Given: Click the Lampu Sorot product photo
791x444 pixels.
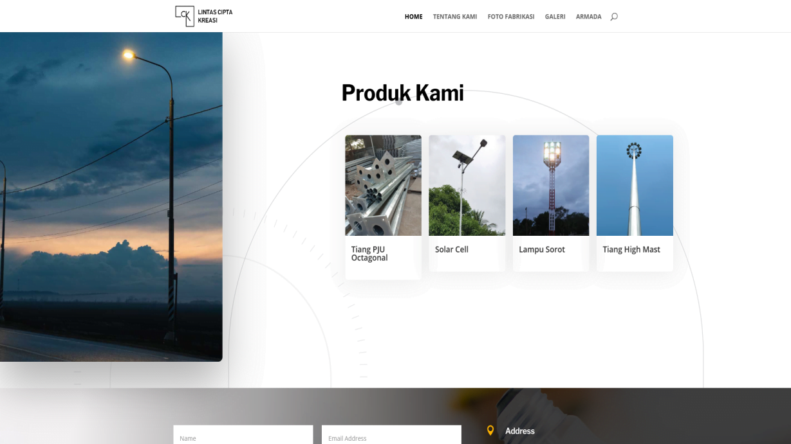Looking at the screenshot, I should coord(551,185).
